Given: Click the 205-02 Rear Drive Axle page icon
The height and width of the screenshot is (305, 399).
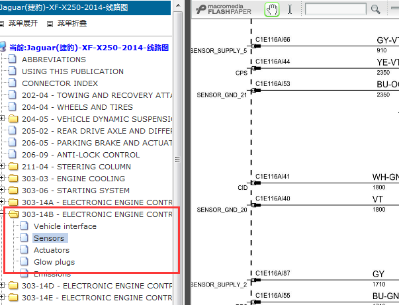Looking at the screenshot, I should 13,130.
